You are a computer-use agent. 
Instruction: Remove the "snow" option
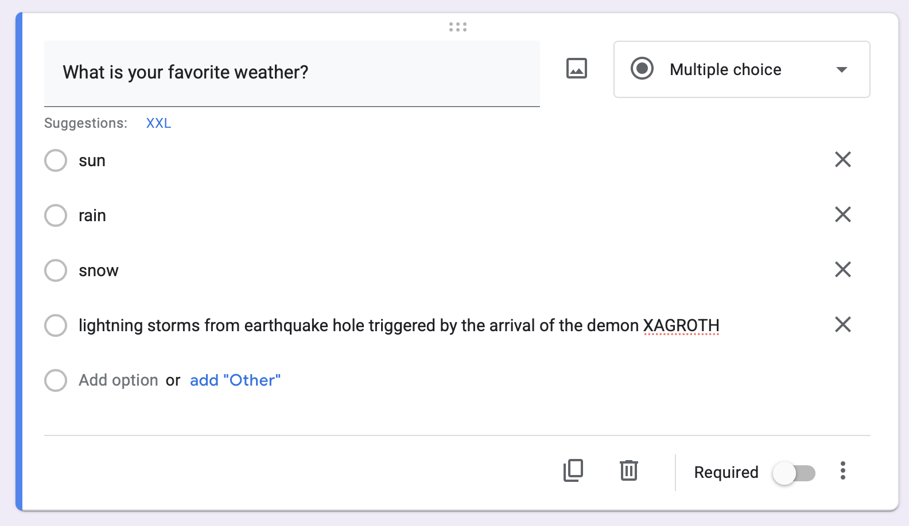pos(842,269)
